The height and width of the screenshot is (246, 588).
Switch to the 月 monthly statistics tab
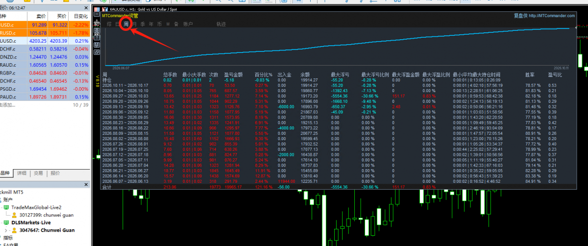point(134,24)
